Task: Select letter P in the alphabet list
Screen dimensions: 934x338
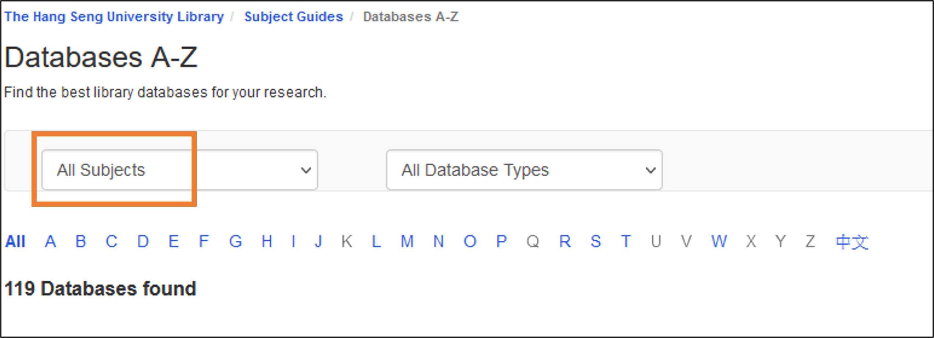Action: [501, 241]
